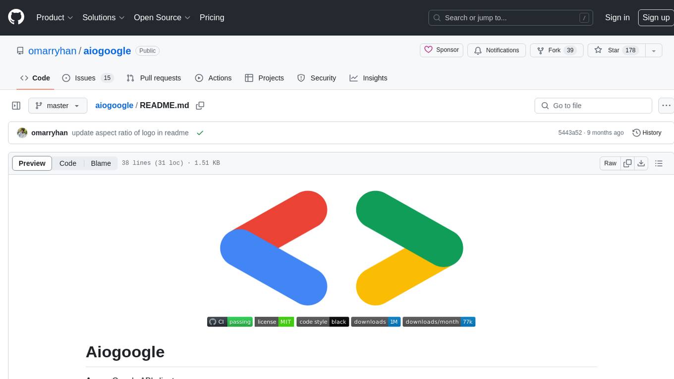Open the license MIT badge

tap(275, 322)
